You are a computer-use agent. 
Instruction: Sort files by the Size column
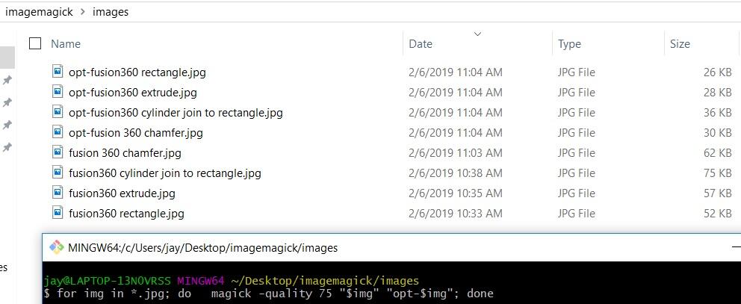click(680, 44)
